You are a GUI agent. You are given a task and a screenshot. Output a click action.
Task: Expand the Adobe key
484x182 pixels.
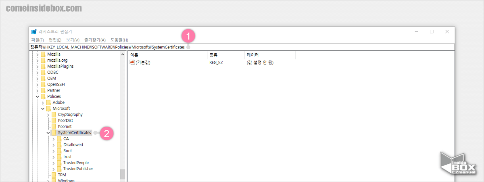43,103
